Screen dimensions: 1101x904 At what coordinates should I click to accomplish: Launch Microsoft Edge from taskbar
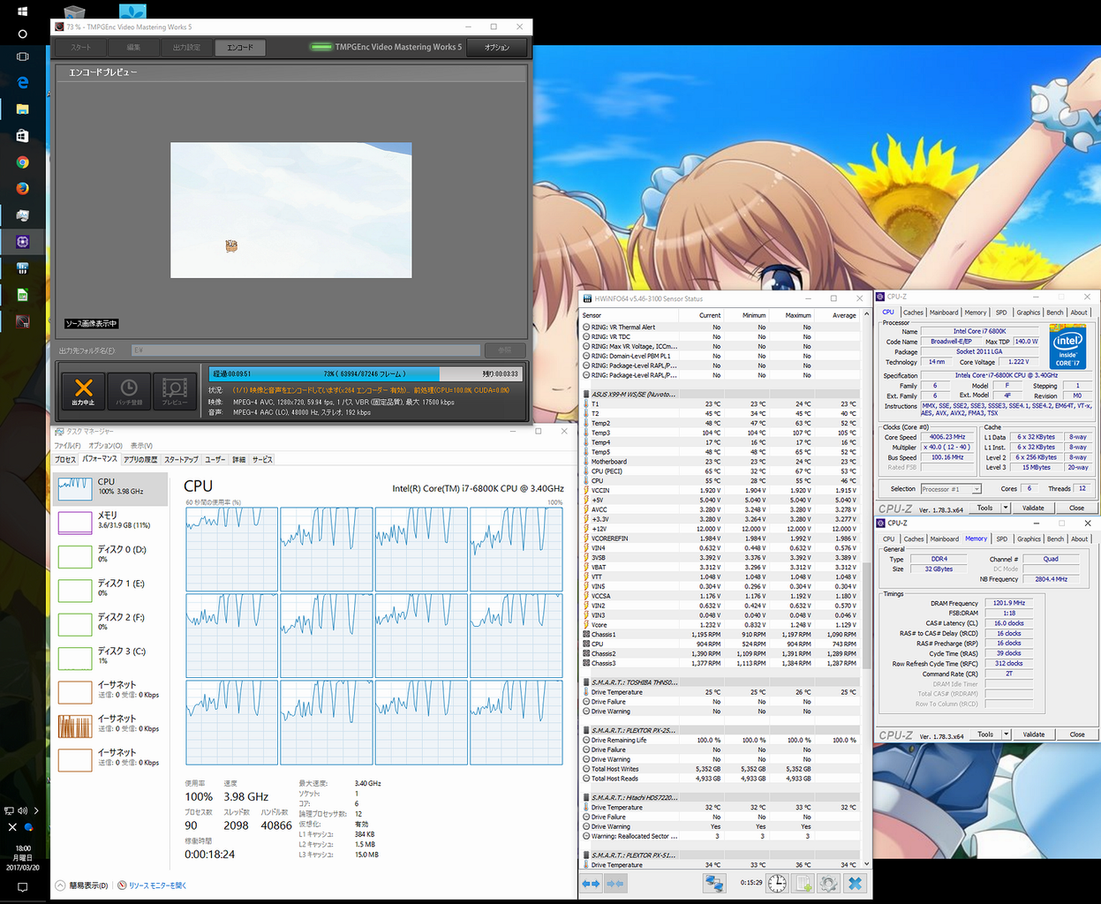(22, 82)
